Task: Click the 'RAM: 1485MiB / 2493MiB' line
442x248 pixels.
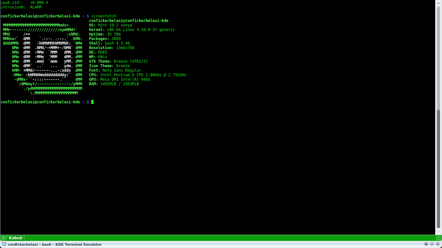Action: [x=114, y=84]
